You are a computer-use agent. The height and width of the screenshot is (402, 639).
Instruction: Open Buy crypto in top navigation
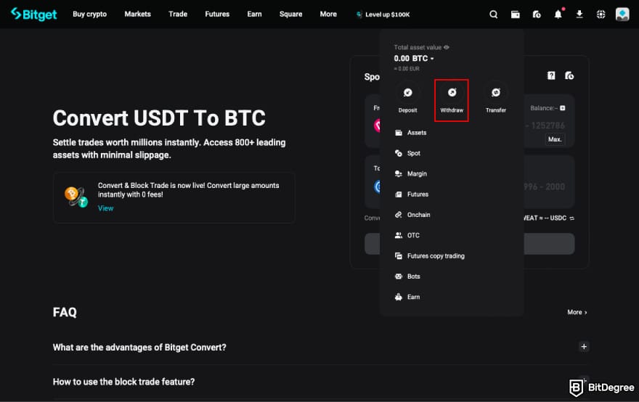[x=89, y=15]
